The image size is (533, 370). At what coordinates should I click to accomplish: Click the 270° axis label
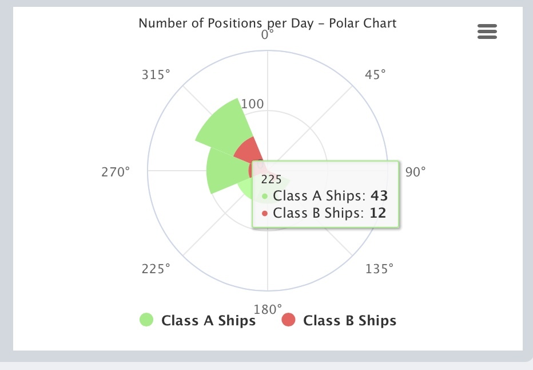116,172
